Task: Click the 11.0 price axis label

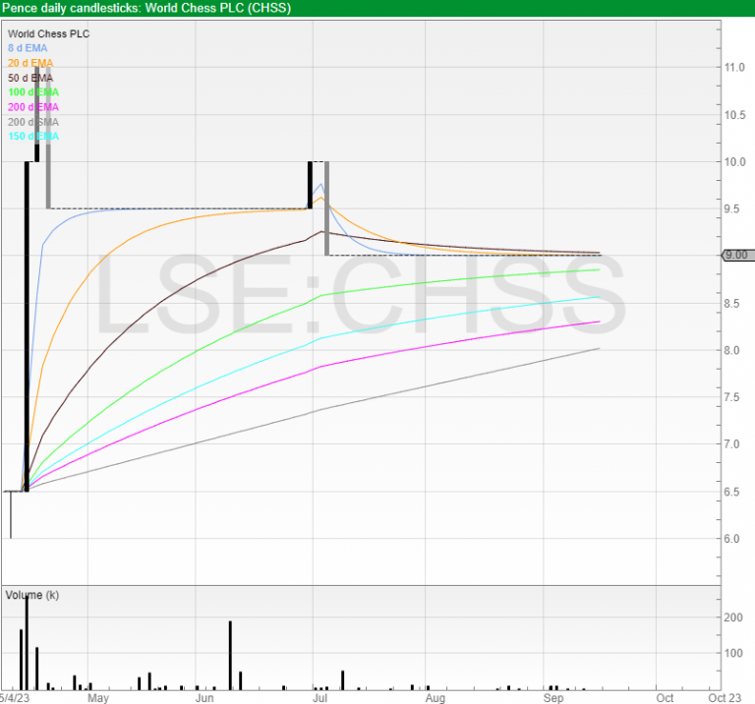Action: [733, 68]
